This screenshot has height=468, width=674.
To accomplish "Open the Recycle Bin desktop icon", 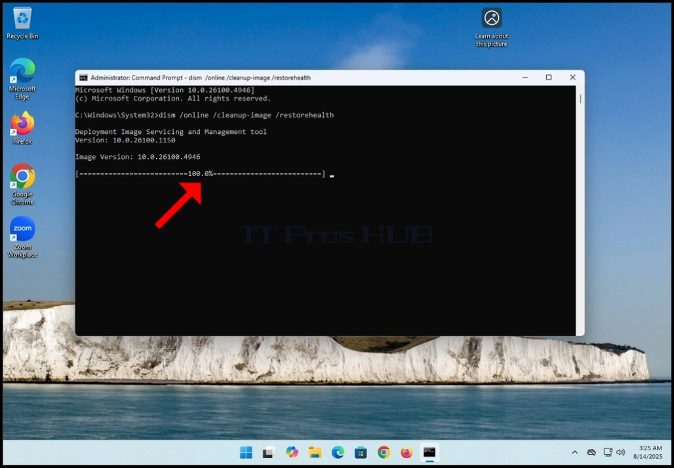I will click(x=22, y=24).
